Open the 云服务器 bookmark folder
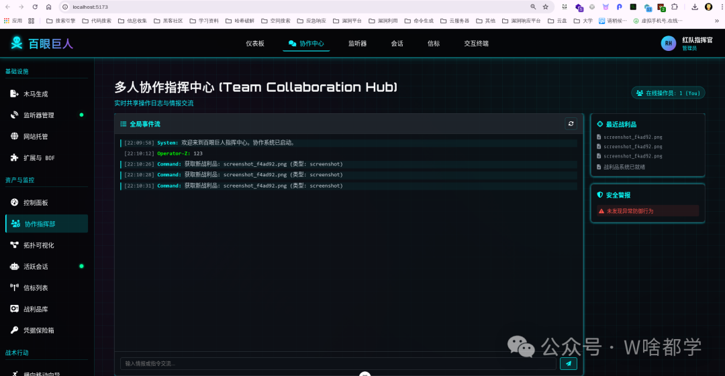 point(455,21)
